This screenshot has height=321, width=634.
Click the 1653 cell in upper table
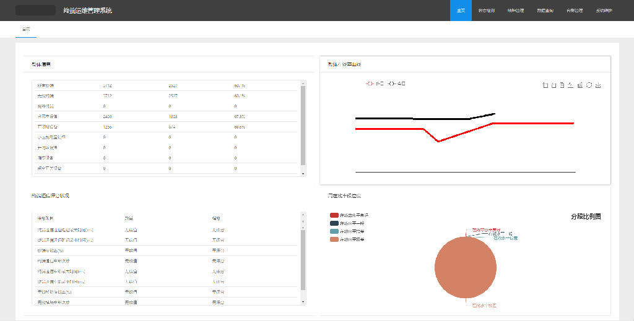[173, 117]
